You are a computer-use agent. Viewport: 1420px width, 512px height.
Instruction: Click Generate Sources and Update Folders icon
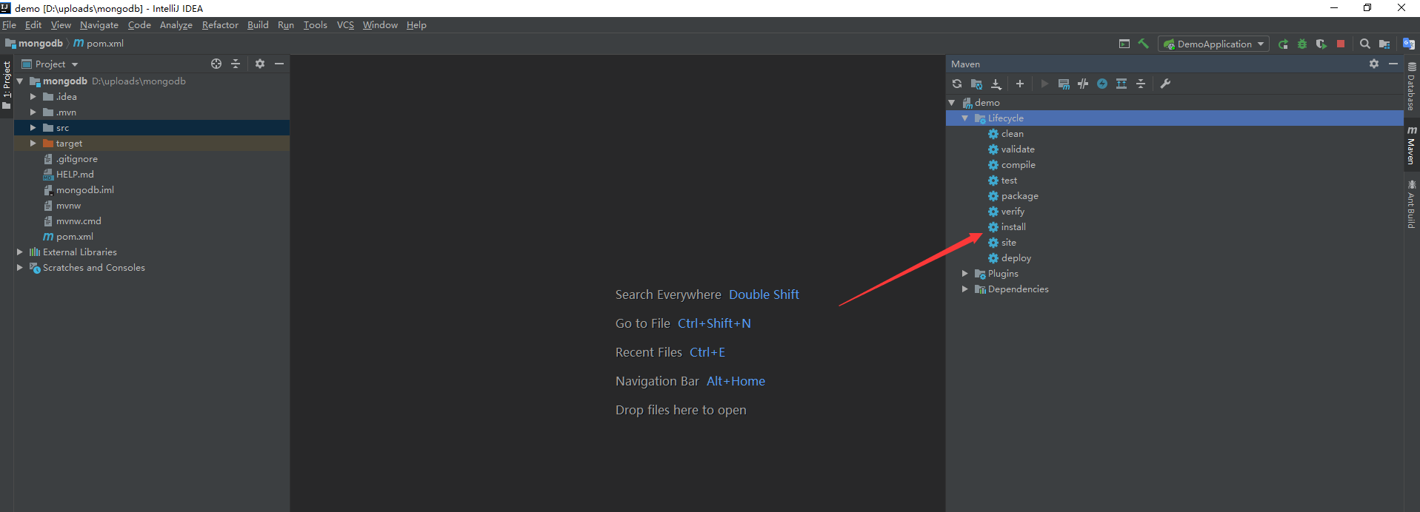pyautogui.click(x=976, y=84)
